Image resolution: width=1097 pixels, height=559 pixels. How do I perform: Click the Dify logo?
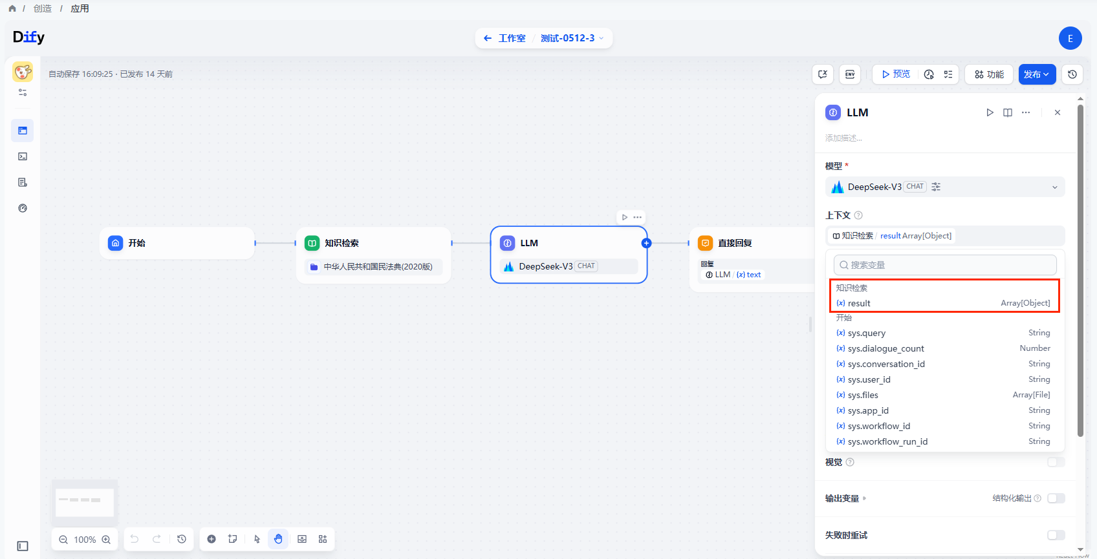point(29,37)
